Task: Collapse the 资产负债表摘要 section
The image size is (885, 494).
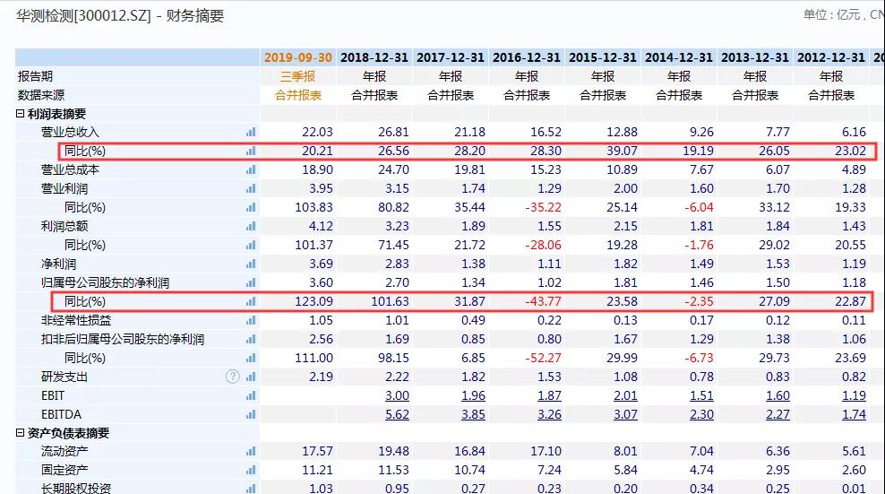Action: click(x=21, y=433)
